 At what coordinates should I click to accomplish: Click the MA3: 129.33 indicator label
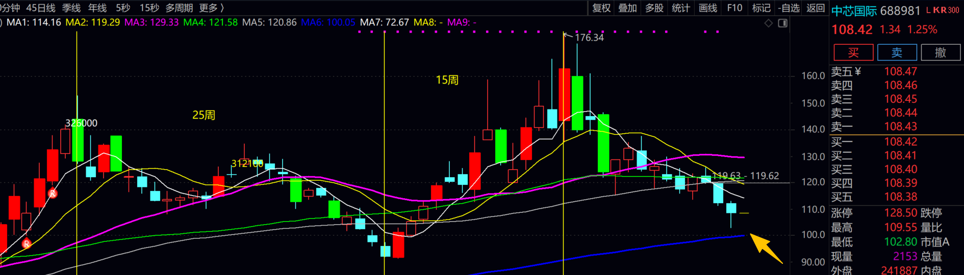pyautogui.click(x=151, y=22)
